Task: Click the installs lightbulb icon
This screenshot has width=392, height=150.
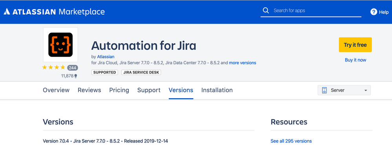Action: [76, 76]
